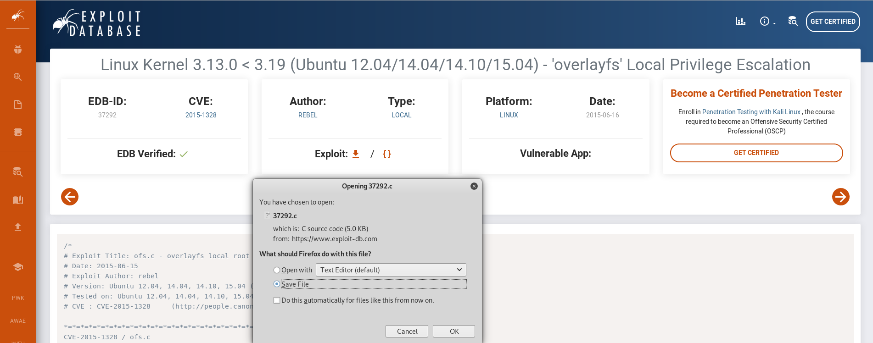Viewport: 873px width, 343px height.
Task: View raw exploit via curly braces icon
Action: 387,154
